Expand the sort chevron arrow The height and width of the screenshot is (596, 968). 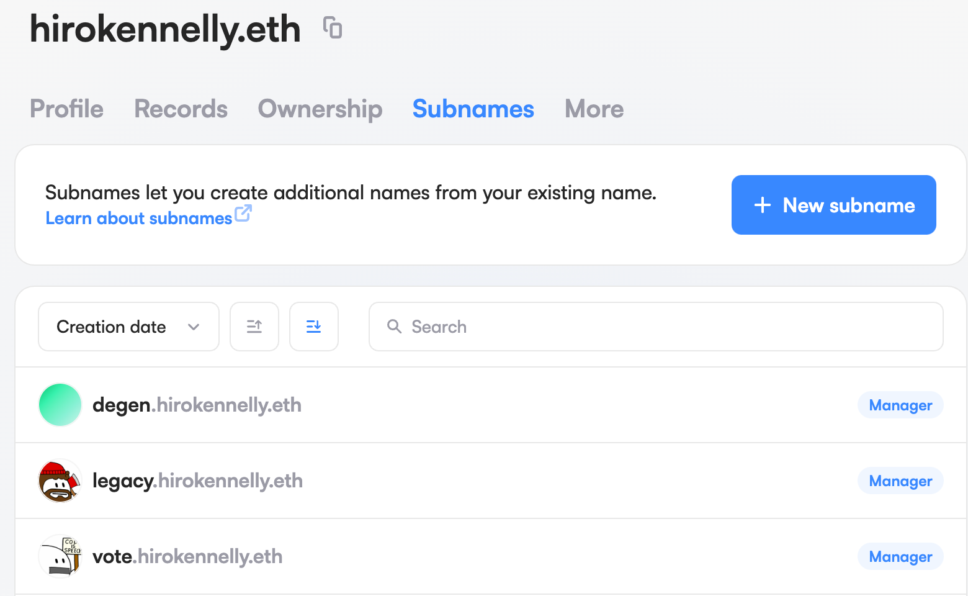point(194,327)
